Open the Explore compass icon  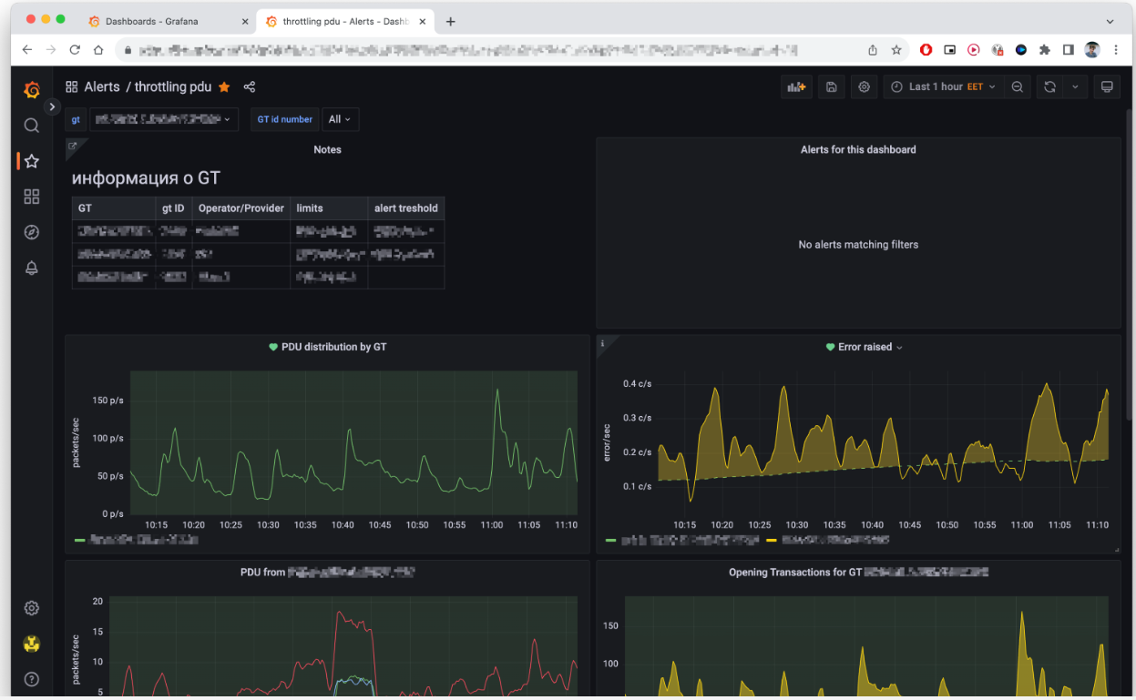(x=32, y=232)
